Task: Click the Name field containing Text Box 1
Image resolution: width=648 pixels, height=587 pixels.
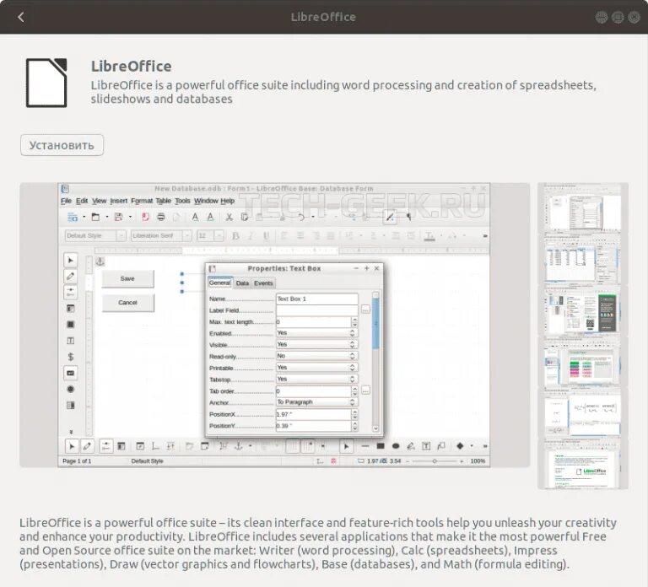Action: 316,299
